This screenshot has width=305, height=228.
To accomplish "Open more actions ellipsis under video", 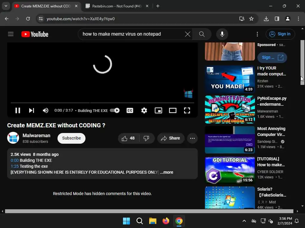I will (192, 138).
